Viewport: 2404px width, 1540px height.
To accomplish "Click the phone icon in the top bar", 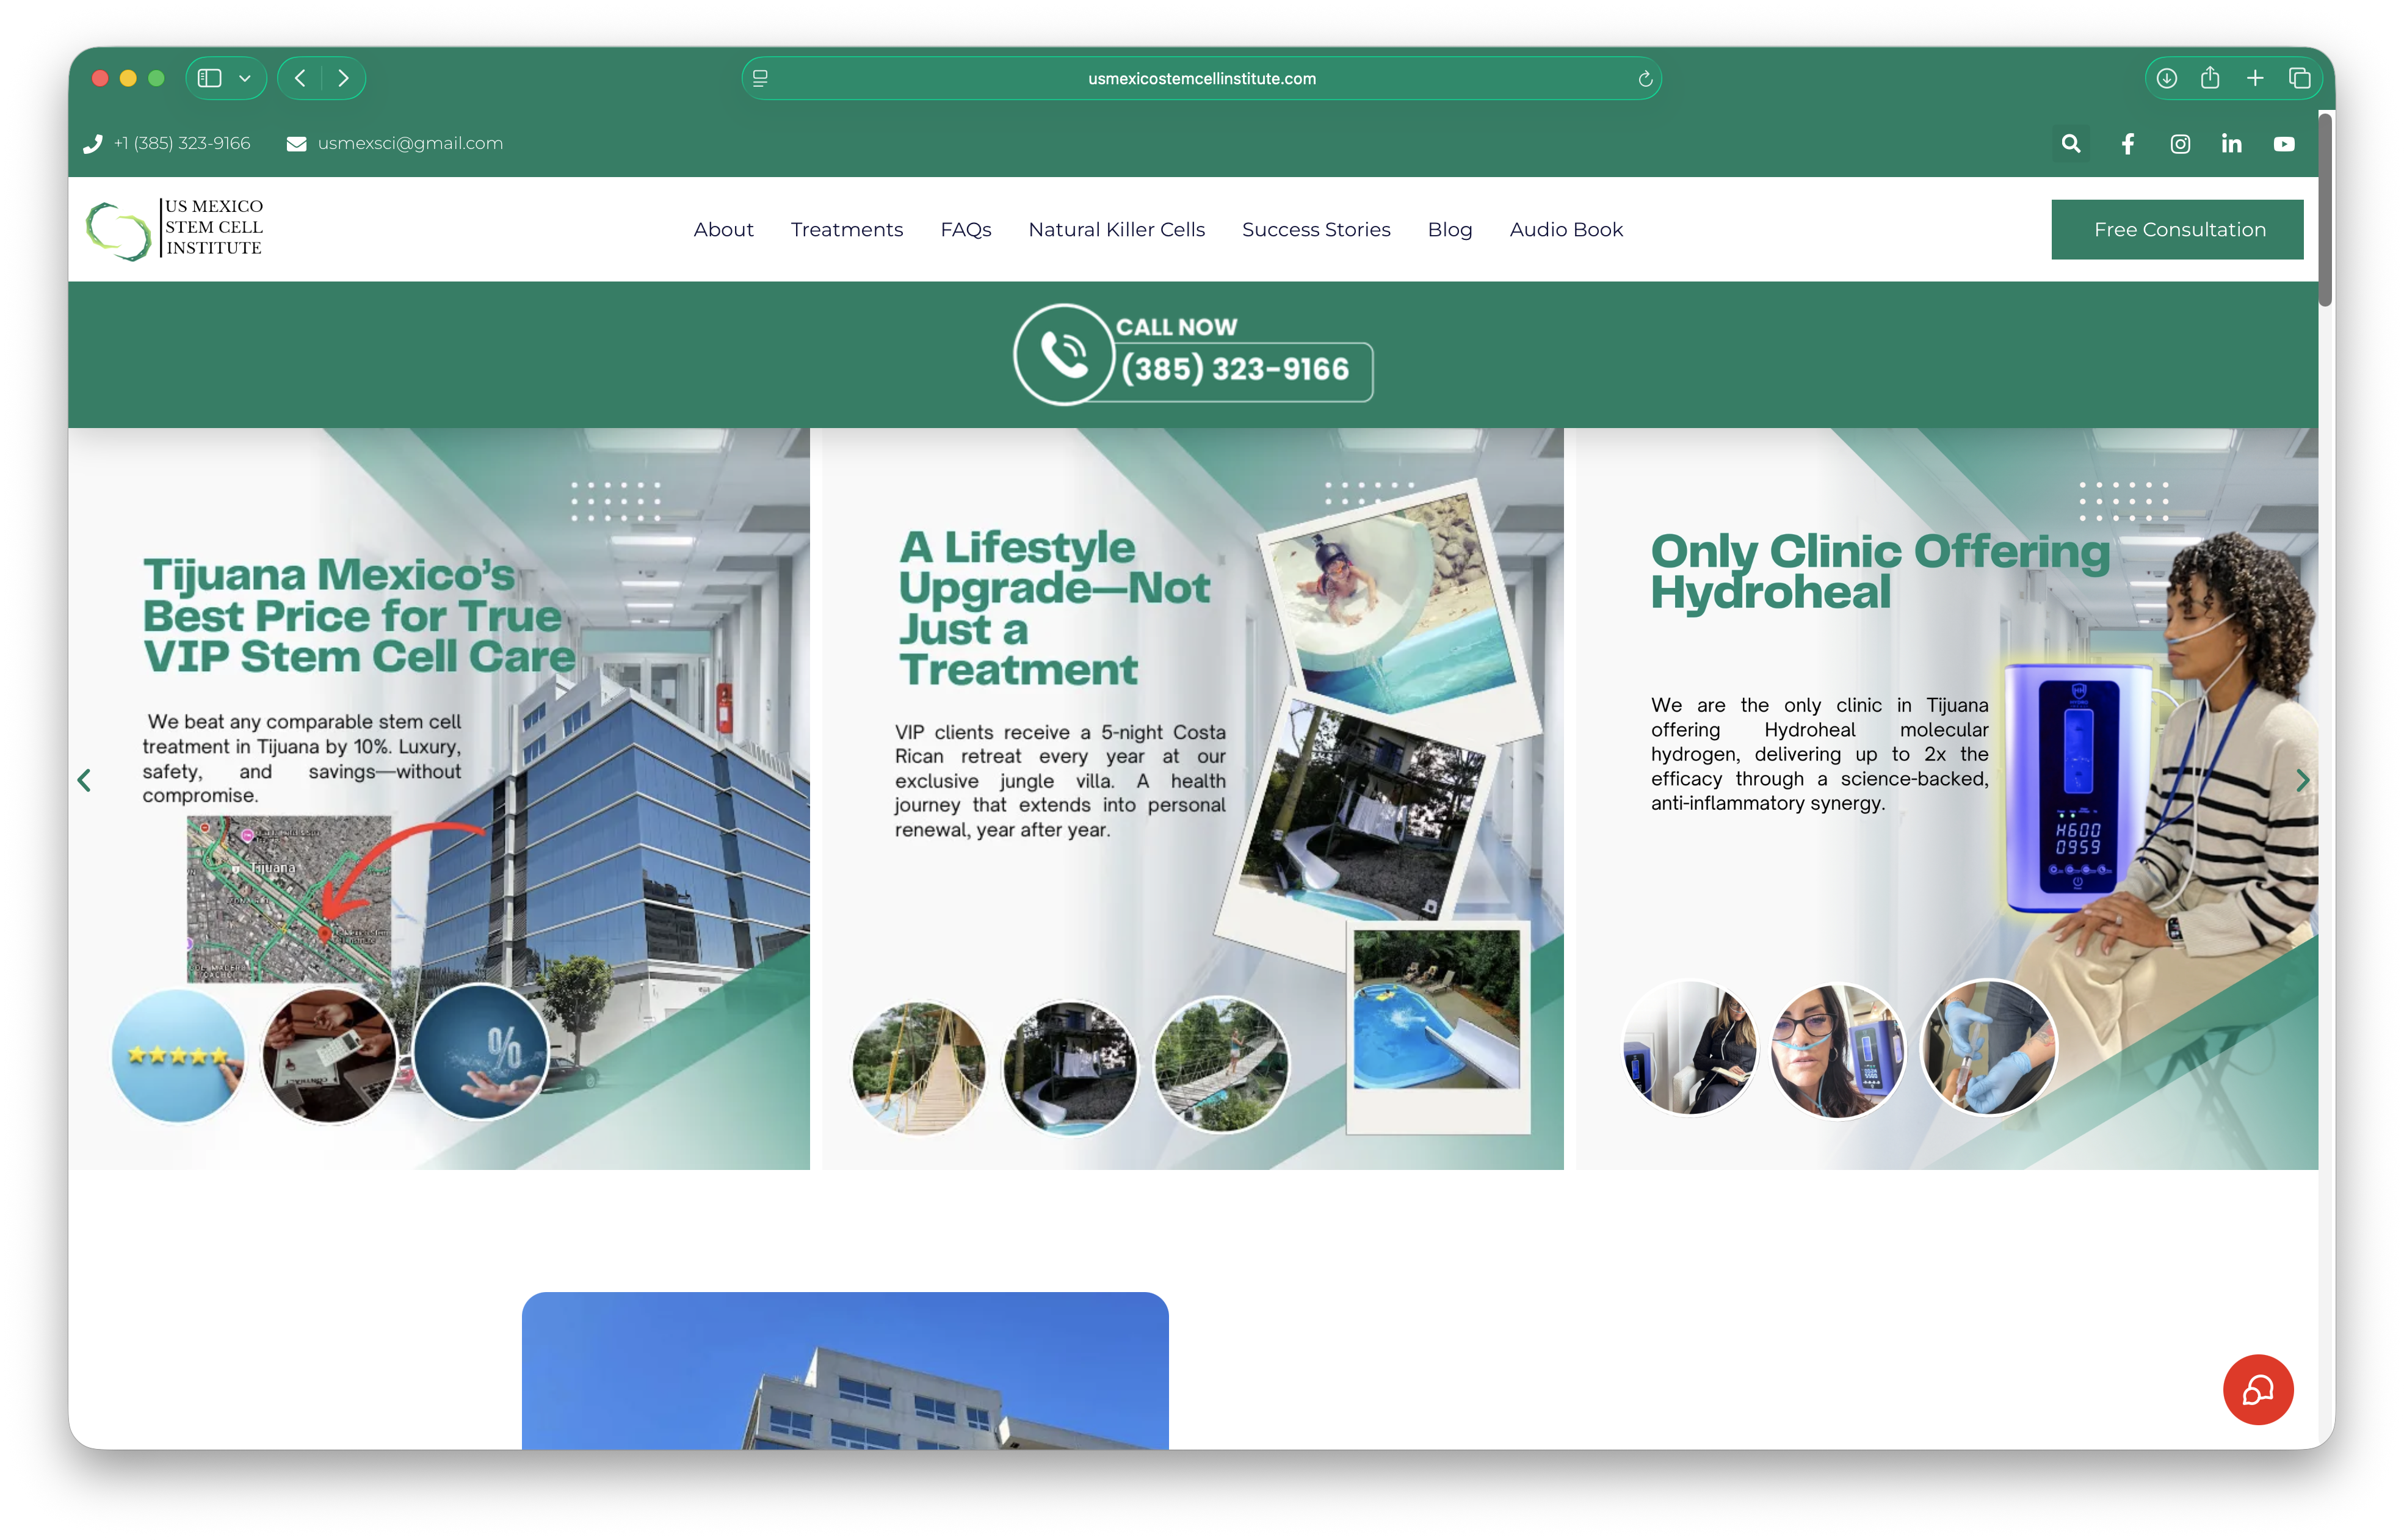I will tap(93, 144).
